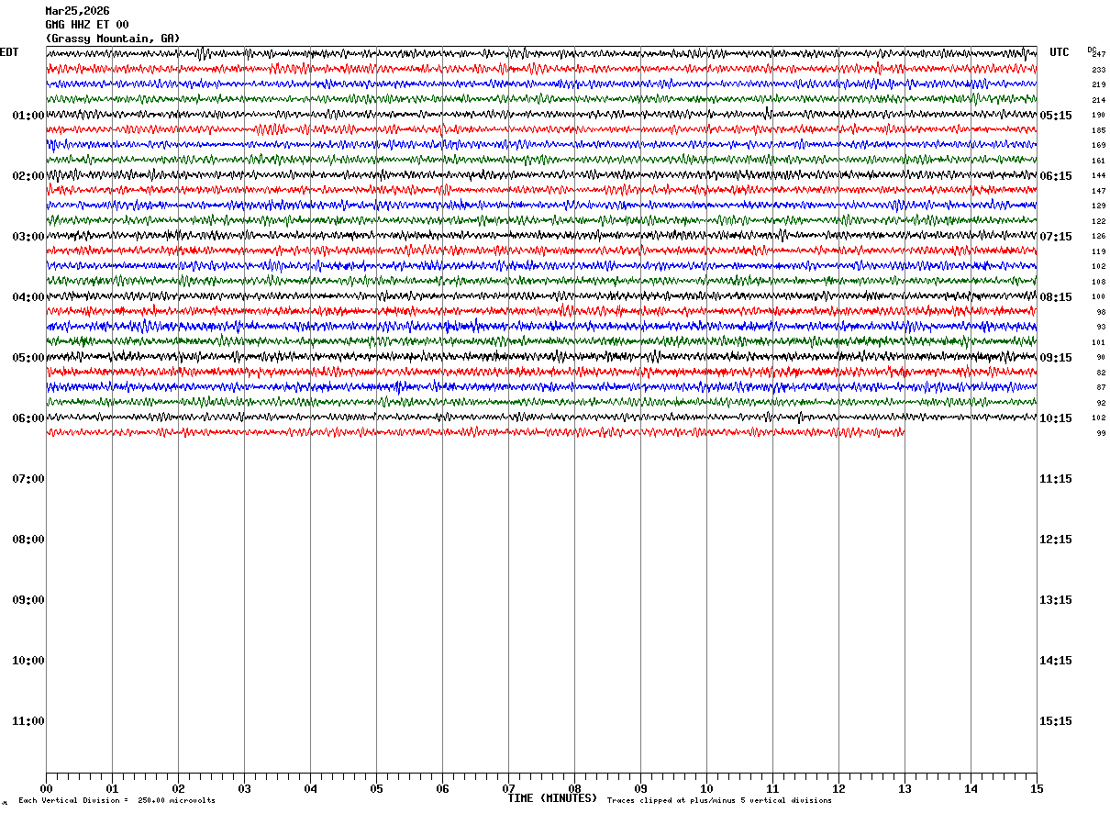The image size is (1110, 813).
Task: Click the DC offset value 122
Action: pyautogui.click(x=1099, y=221)
